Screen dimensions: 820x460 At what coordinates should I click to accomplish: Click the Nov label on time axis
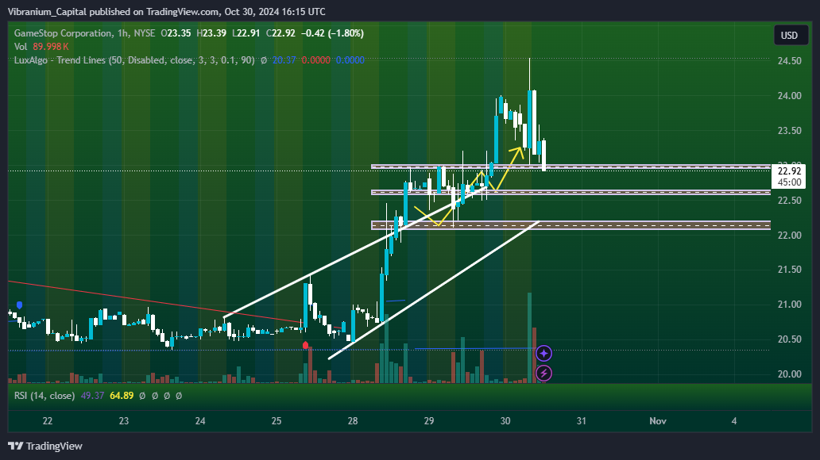click(x=658, y=421)
